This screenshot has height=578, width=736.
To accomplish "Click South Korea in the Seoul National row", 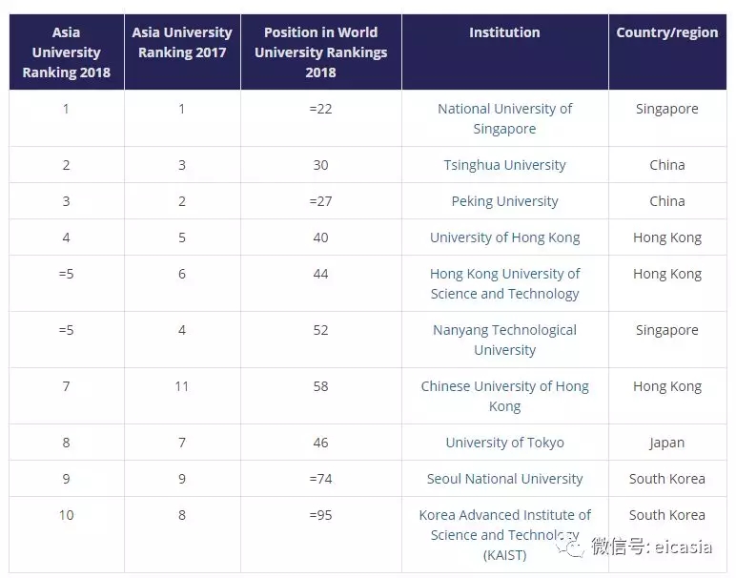I will point(667,479).
